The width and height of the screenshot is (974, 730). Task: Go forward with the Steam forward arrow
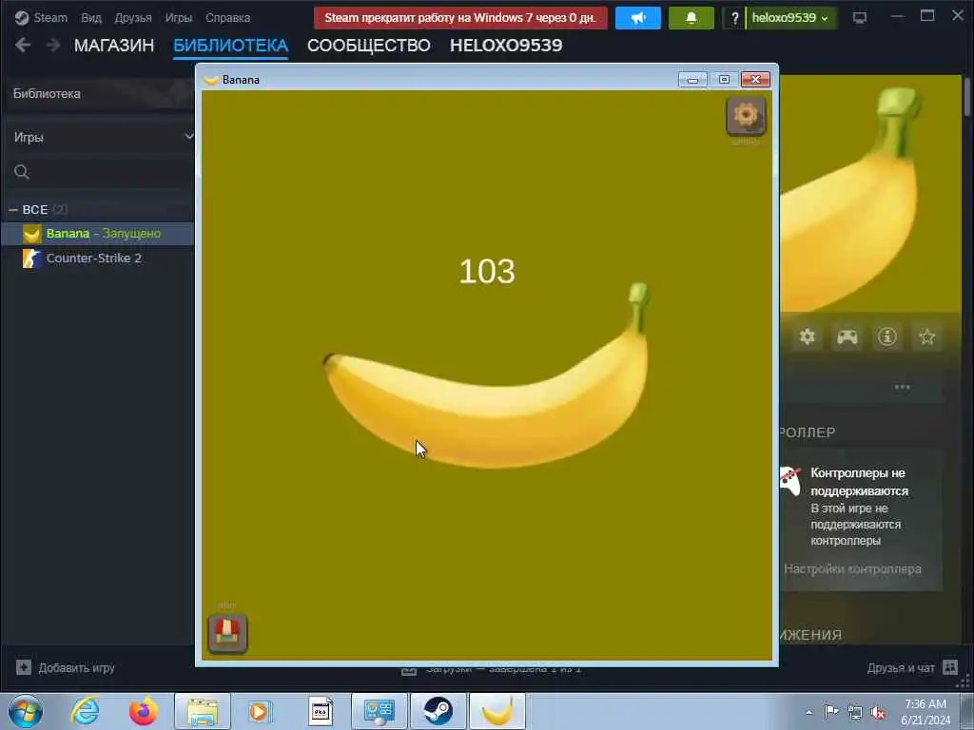(53, 45)
